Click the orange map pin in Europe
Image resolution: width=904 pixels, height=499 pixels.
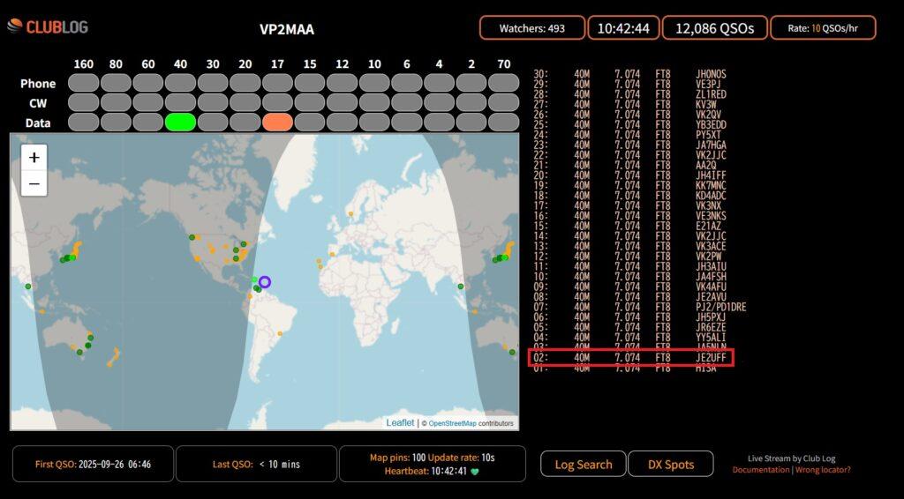tap(350, 213)
